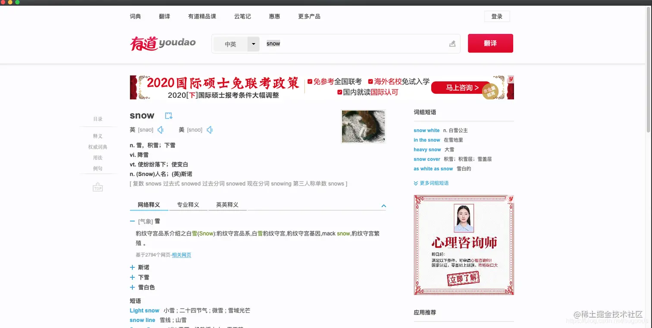This screenshot has height=328, width=652.
Task: Click the Youdao logo
Action: (163, 43)
